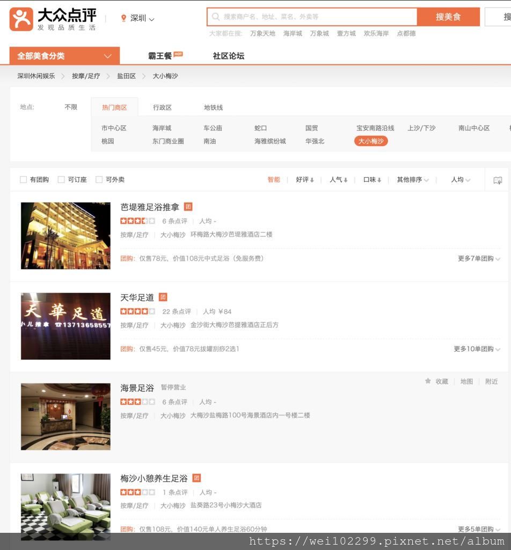Select the 宝安南路沿线 business area
The height and width of the screenshot is (550, 511).
pyautogui.click(x=375, y=128)
